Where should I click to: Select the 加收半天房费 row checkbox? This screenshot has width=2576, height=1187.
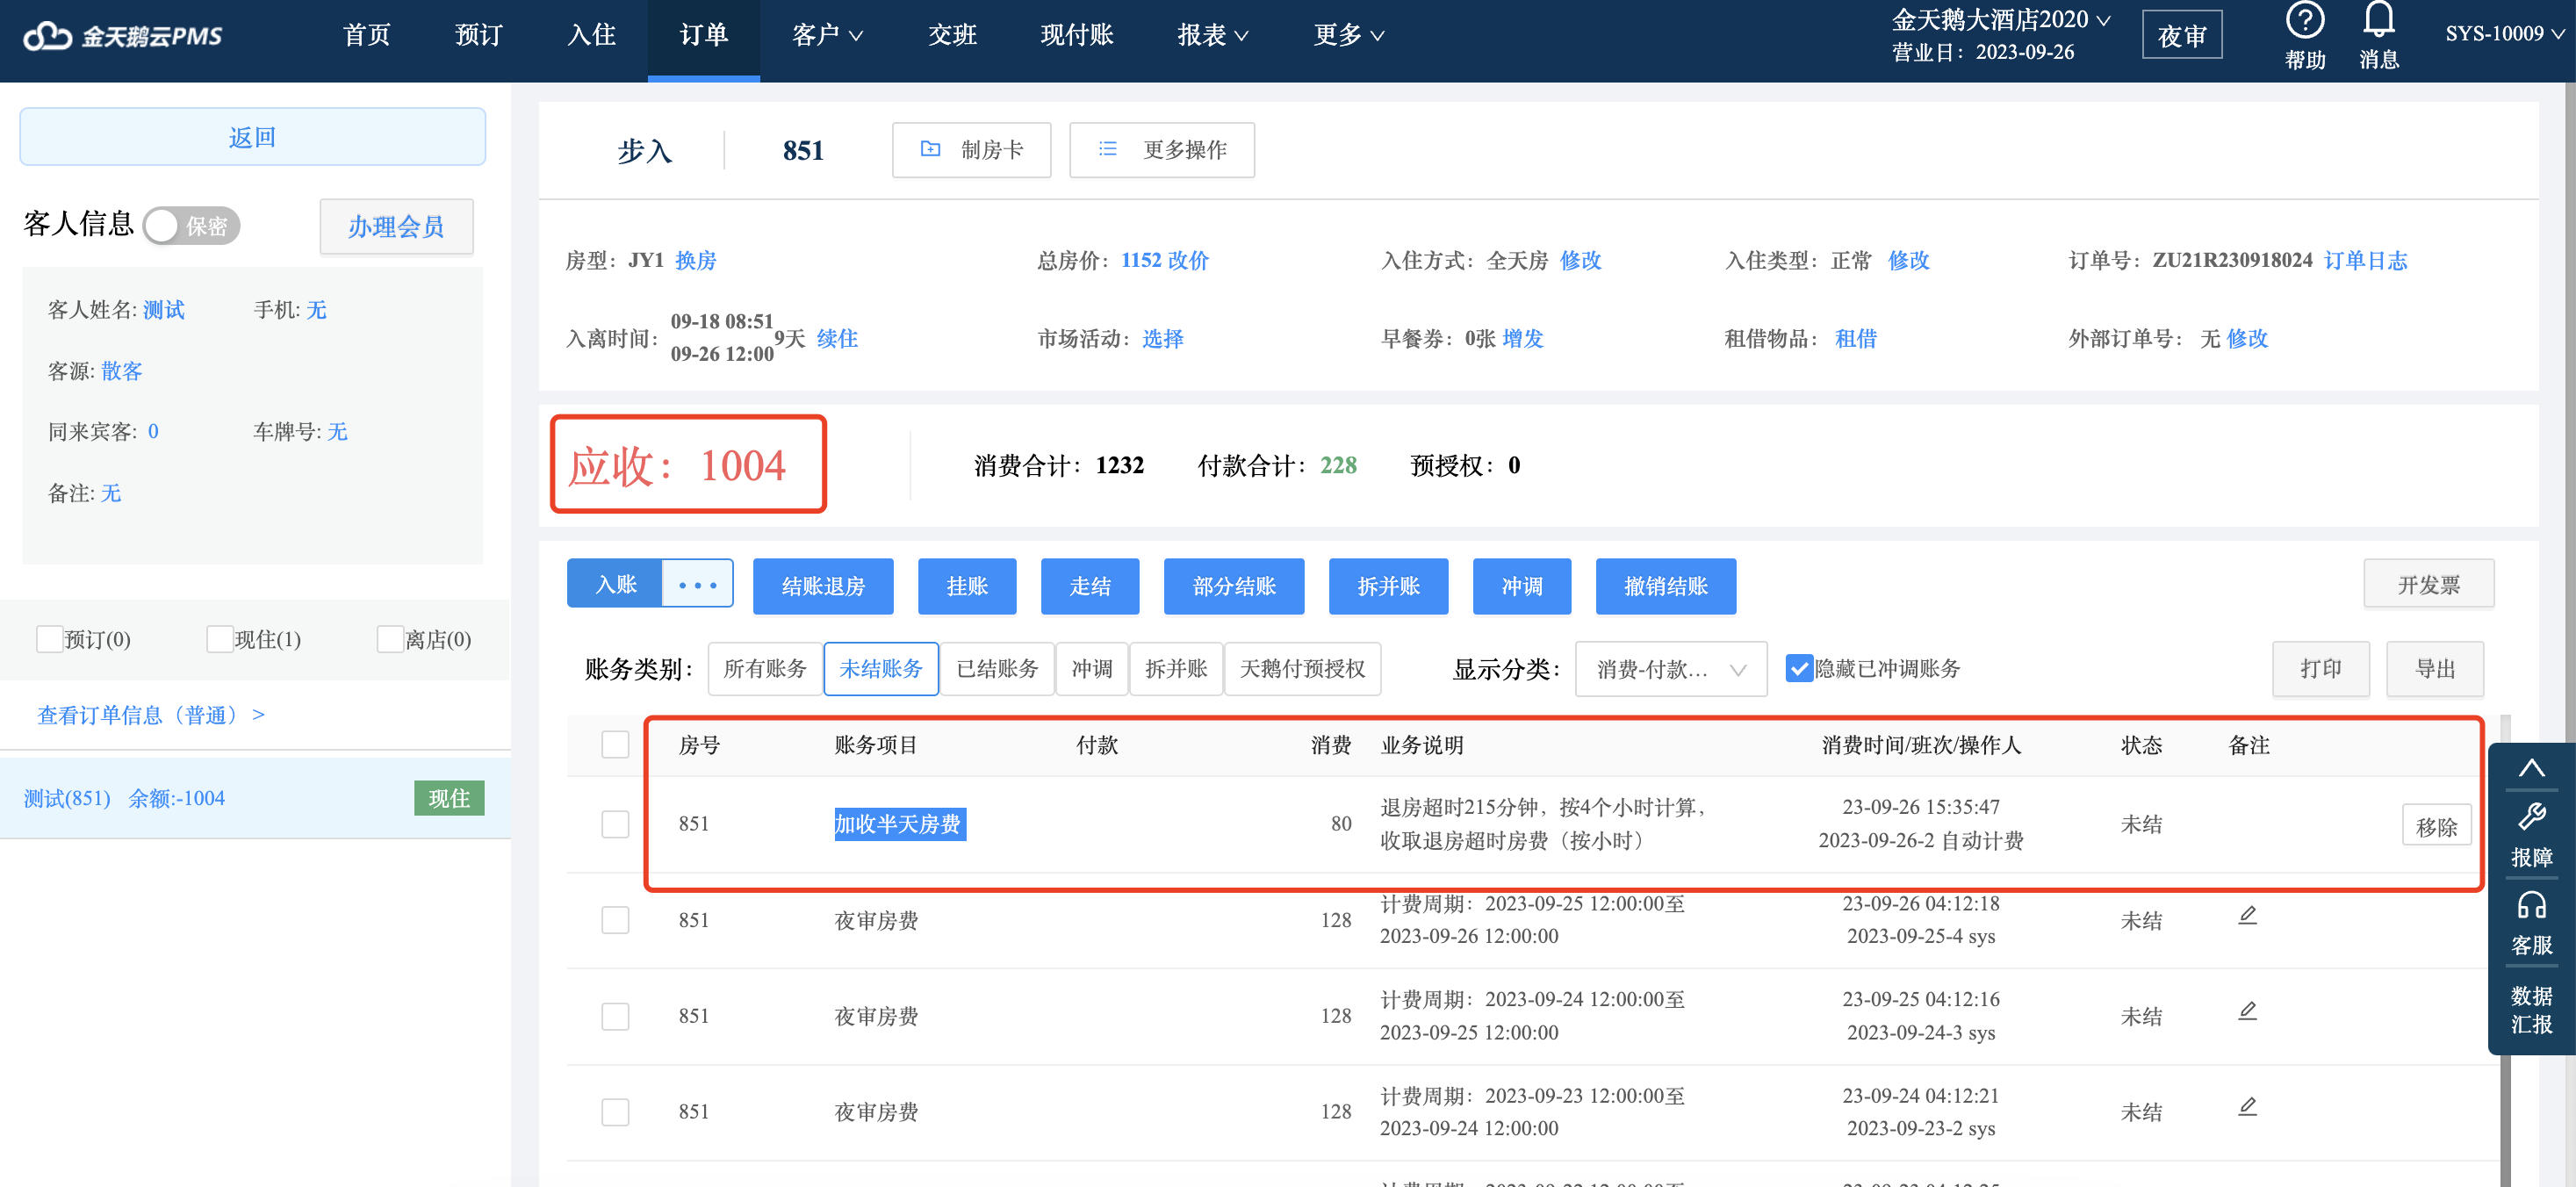pos(615,824)
